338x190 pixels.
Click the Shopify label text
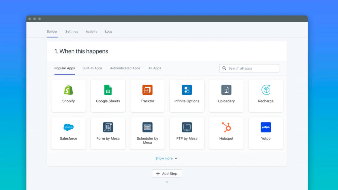[69, 101]
